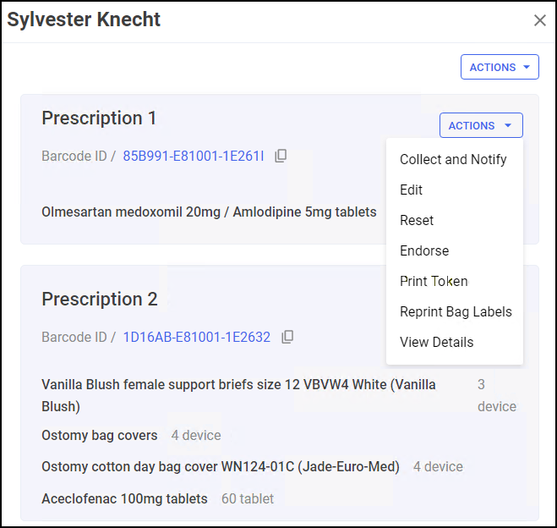Click Endorse in the dropdown menu
The width and height of the screenshot is (557, 528).
[424, 250]
